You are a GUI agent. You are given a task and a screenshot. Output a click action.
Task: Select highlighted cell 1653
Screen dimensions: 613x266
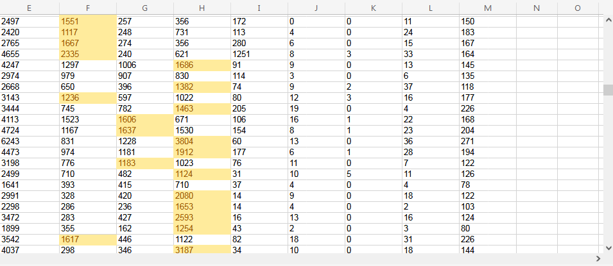pos(202,207)
